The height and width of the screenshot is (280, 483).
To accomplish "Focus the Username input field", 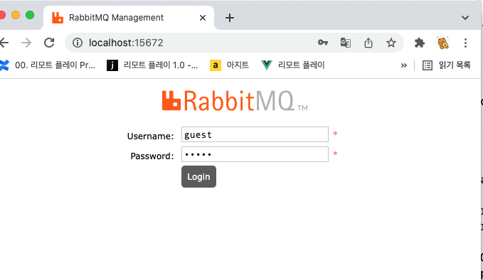I will click(255, 134).
